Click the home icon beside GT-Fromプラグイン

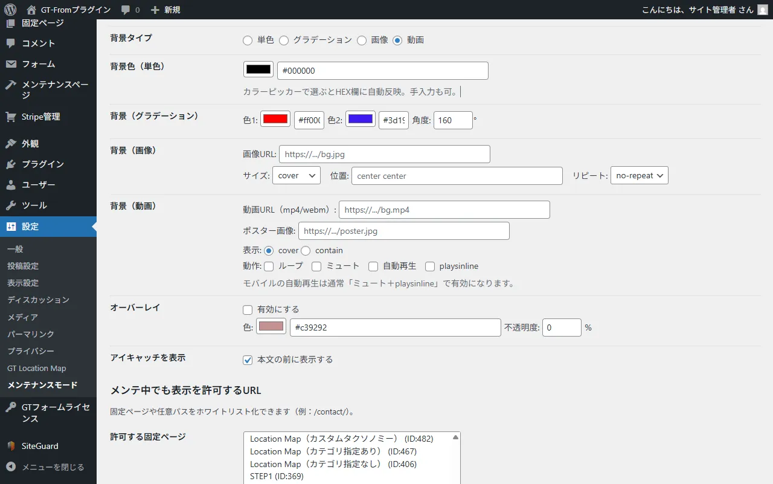click(31, 10)
